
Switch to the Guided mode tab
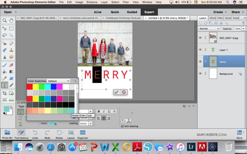[x=132, y=12]
